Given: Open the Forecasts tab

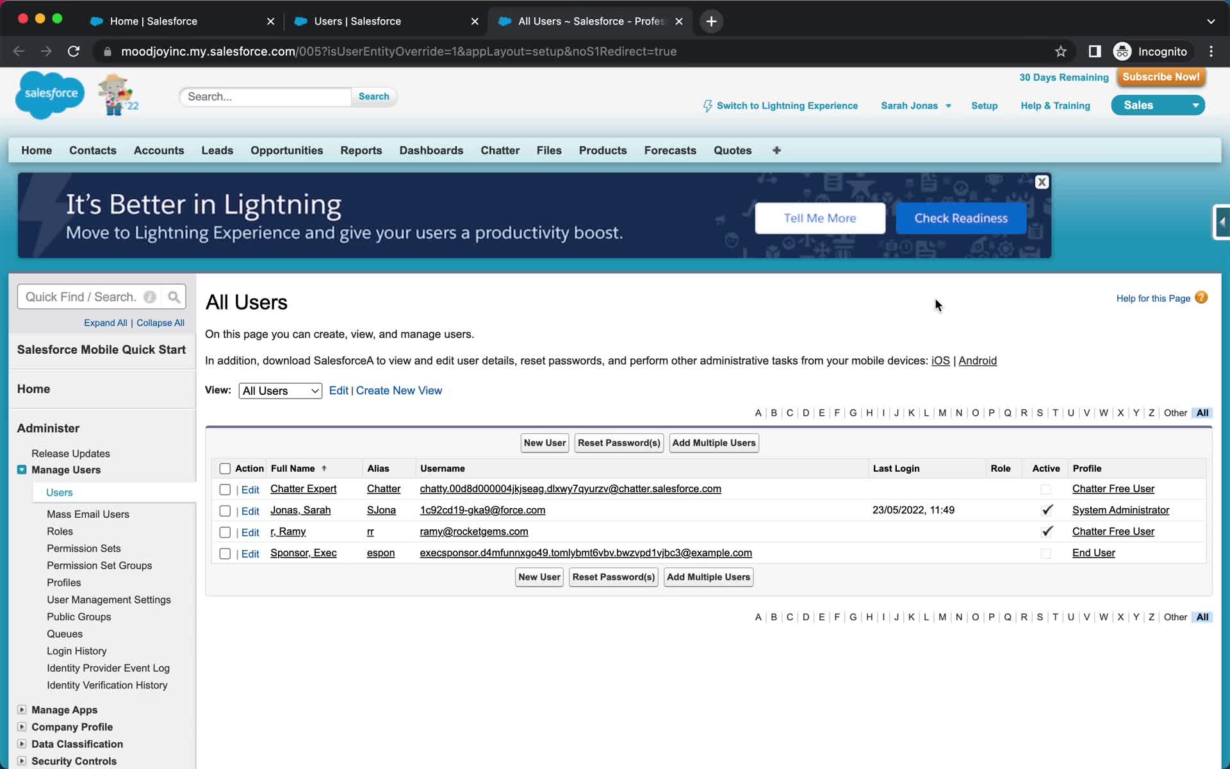Looking at the screenshot, I should (670, 150).
